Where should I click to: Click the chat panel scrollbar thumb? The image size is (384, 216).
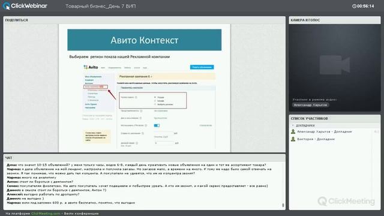point(283,205)
